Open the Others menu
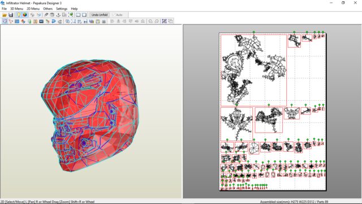This screenshot has height=204, width=362. [x=48, y=9]
